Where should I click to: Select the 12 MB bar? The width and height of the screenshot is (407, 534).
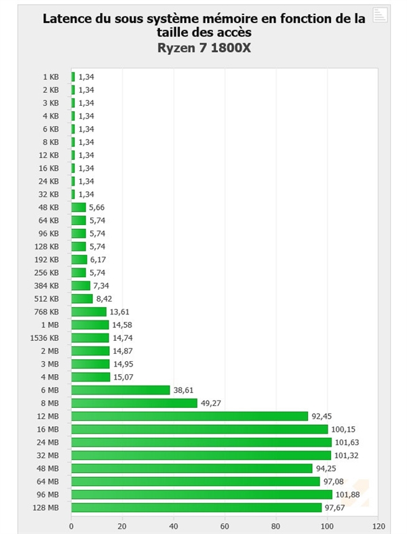point(189,416)
